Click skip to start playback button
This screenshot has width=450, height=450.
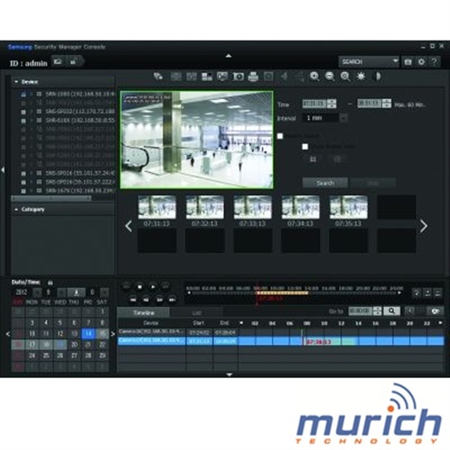tap(133, 299)
